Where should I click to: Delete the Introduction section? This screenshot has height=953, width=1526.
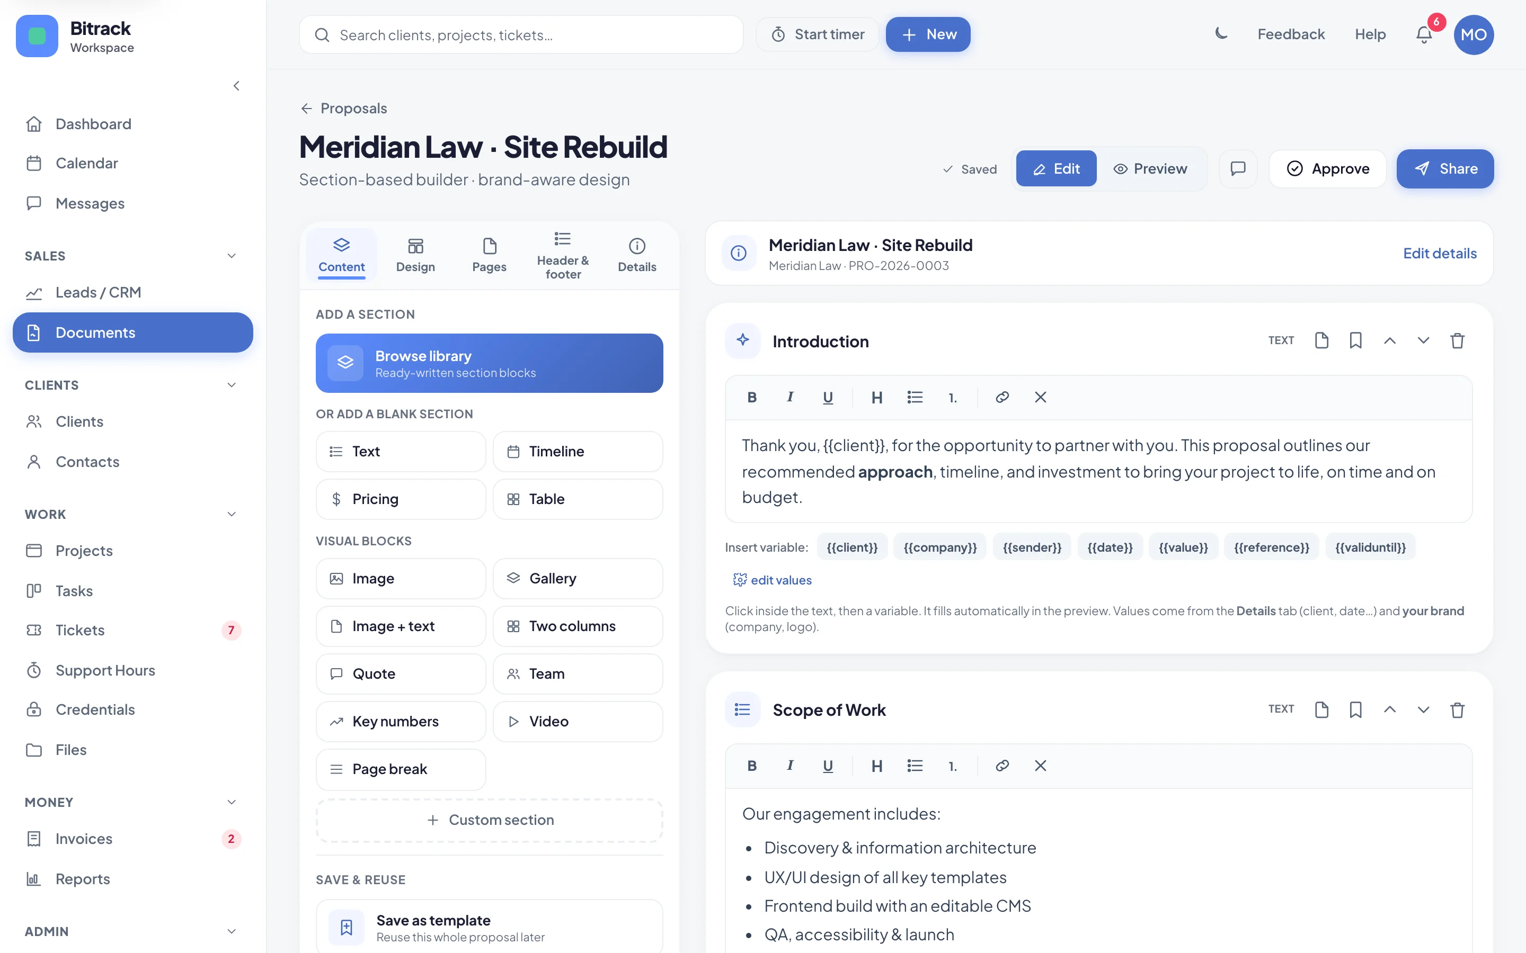(x=1457, y=340)
